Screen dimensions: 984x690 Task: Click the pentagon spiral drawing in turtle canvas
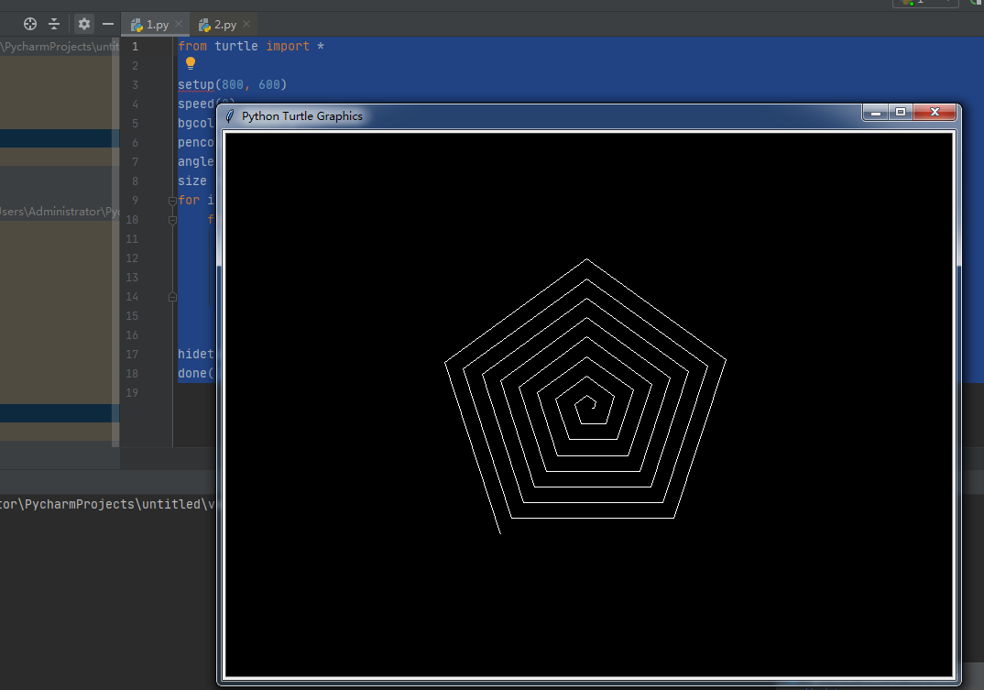point(585,396)
